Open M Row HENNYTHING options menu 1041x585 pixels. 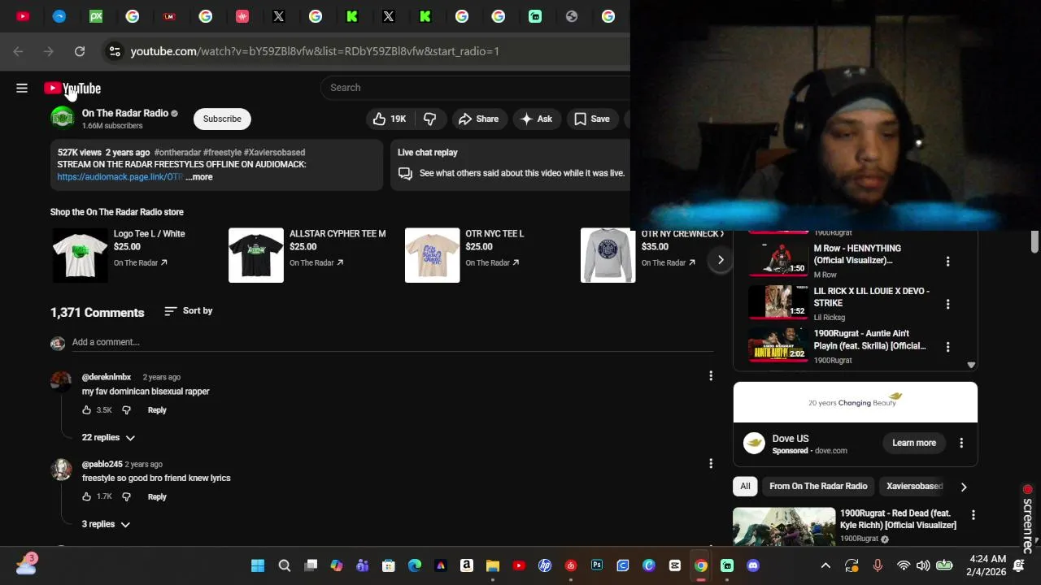click(x=947, y=262)
